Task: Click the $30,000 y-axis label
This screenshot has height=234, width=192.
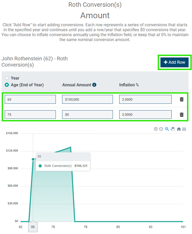Action: pos(13,203)
